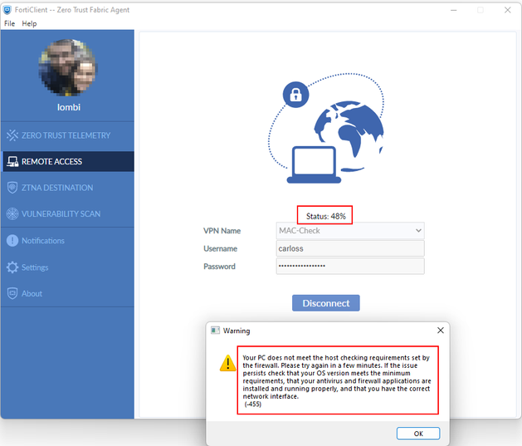Close the FortiClient window
The height and width of the screenshot is (446, 522).
(x=507, y=10)
